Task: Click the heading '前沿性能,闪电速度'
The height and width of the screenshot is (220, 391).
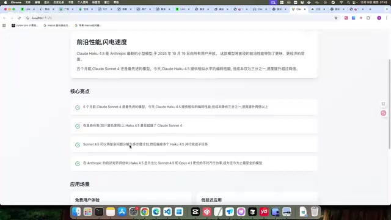Action: 102,42
